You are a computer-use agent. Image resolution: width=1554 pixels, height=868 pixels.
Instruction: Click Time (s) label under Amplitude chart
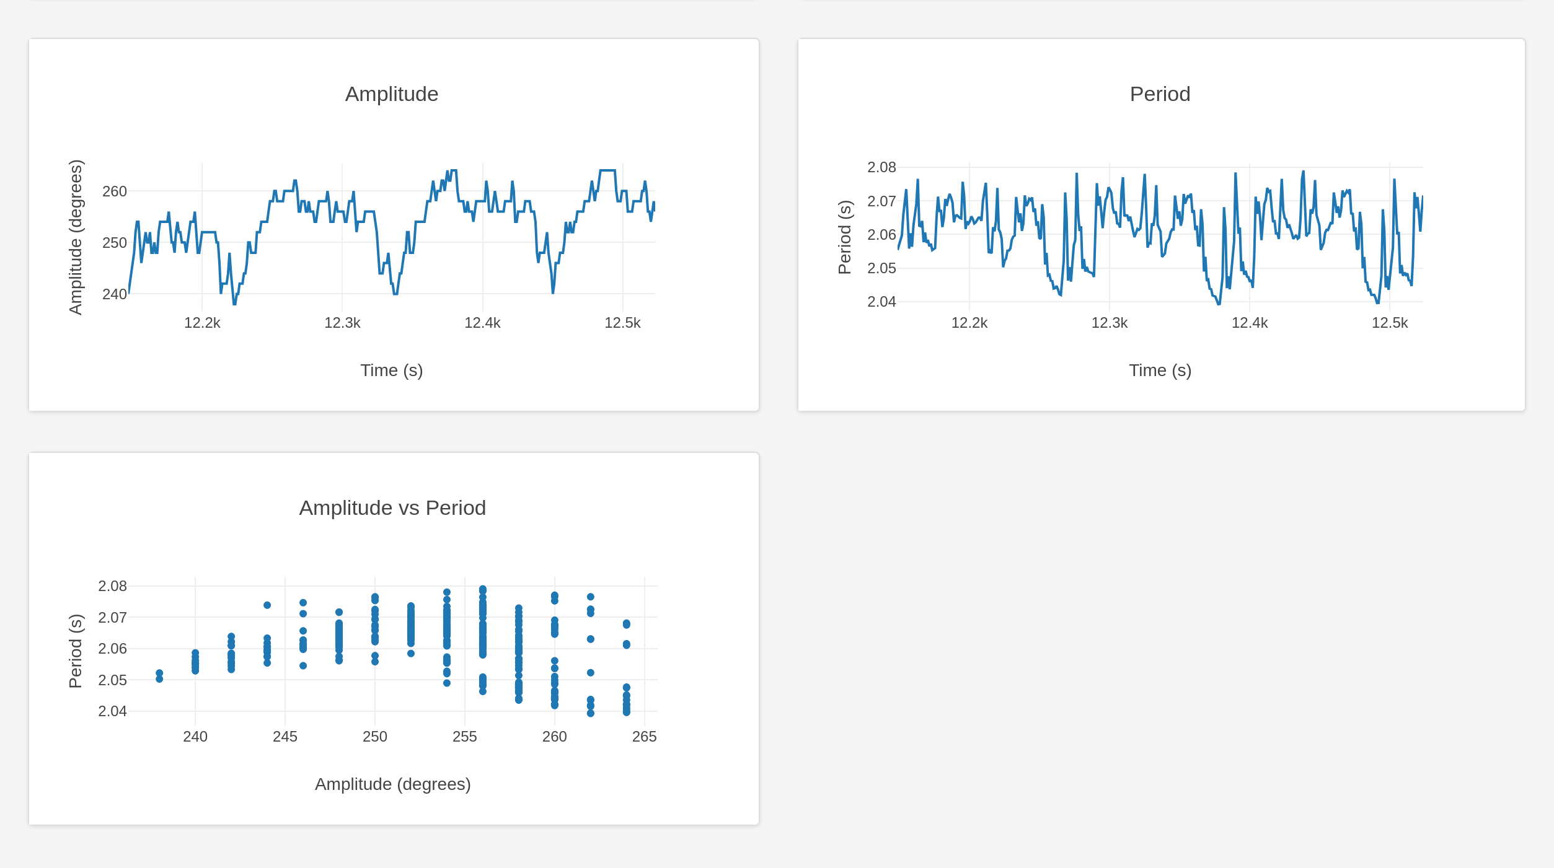click(391, 370)
